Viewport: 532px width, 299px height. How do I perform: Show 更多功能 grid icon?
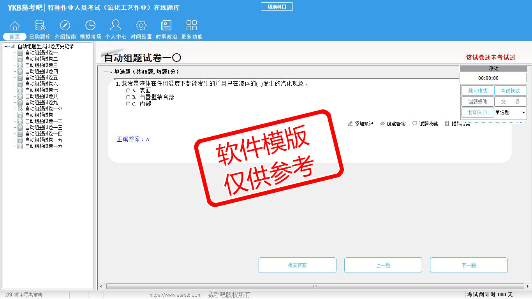[192, 26]
